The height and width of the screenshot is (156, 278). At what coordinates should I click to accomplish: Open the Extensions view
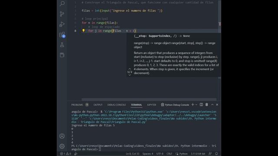coord(62,35)
